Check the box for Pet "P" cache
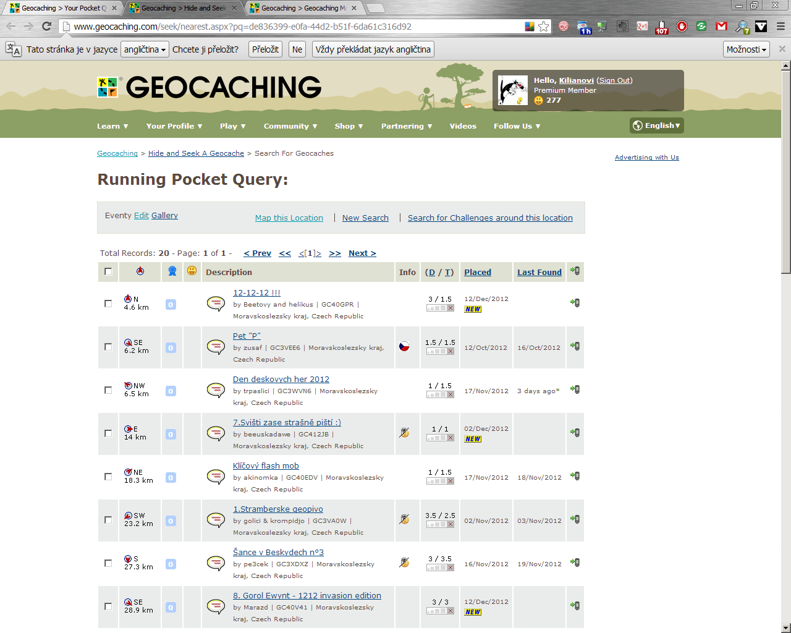 click(108, 347)
